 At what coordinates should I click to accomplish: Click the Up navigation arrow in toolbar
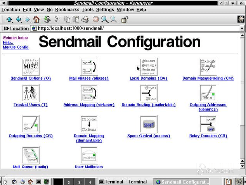coord(9,19)
